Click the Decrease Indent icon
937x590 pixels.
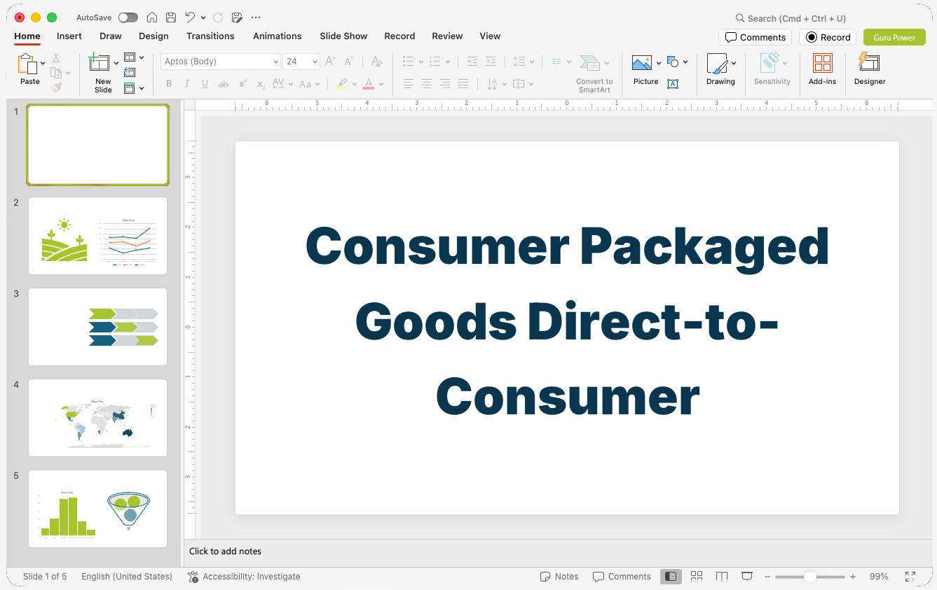472,62
